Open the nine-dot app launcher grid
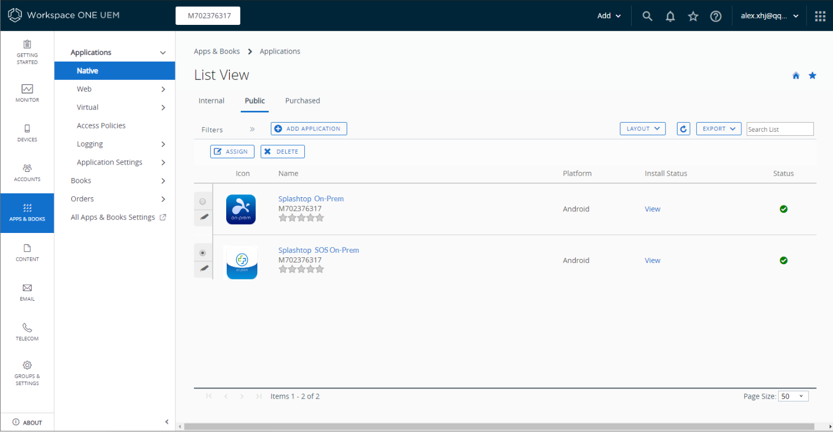 click(820, 16)
